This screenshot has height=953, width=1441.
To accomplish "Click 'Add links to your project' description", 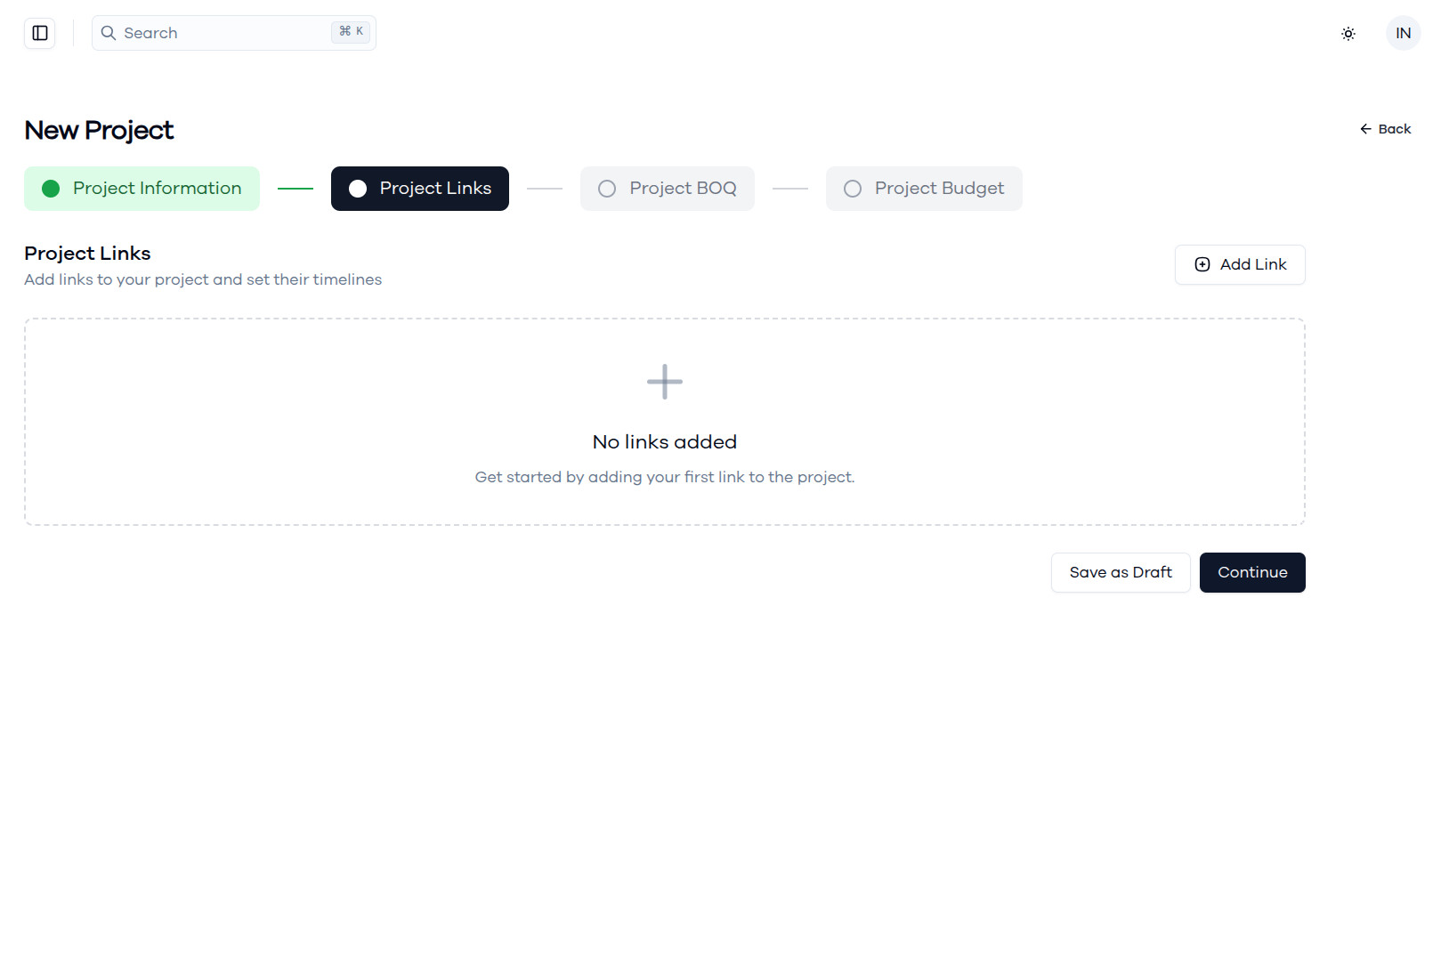I will pyautogui.click(x=203, y=279).
